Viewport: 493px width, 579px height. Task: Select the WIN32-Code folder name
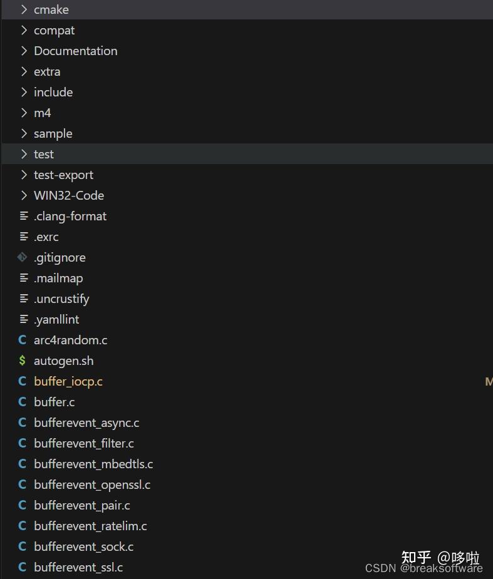[x=69, y=196]
